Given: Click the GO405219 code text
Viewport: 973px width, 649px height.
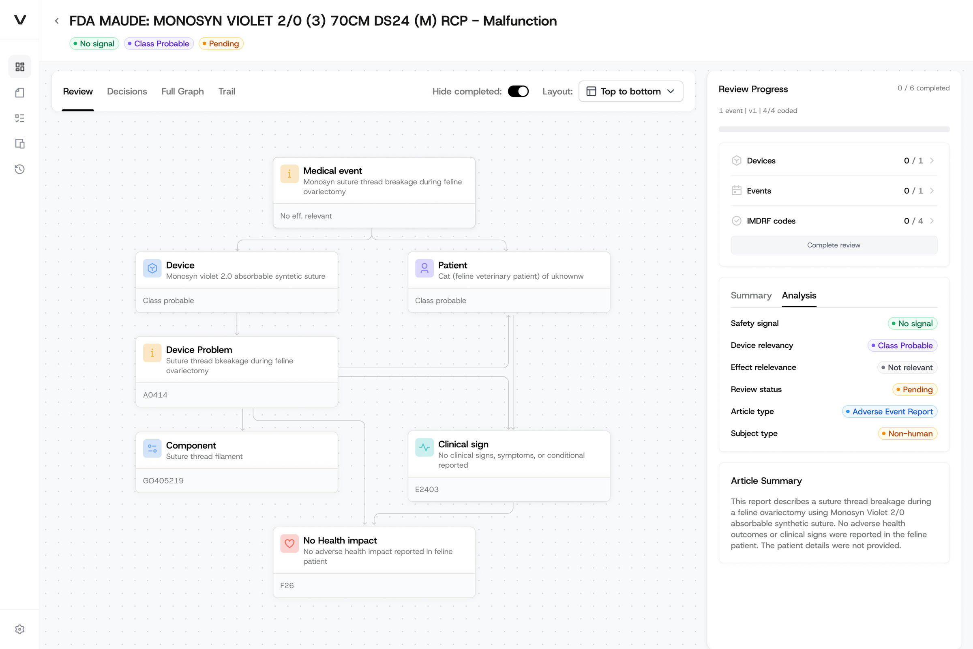Looking at the screenshot, I should coord(163,481).
